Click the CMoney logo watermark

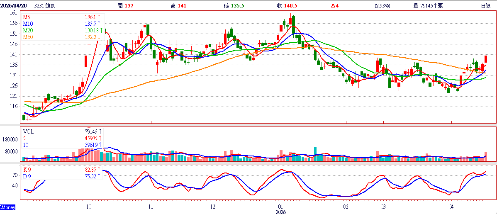click(7, 207)
